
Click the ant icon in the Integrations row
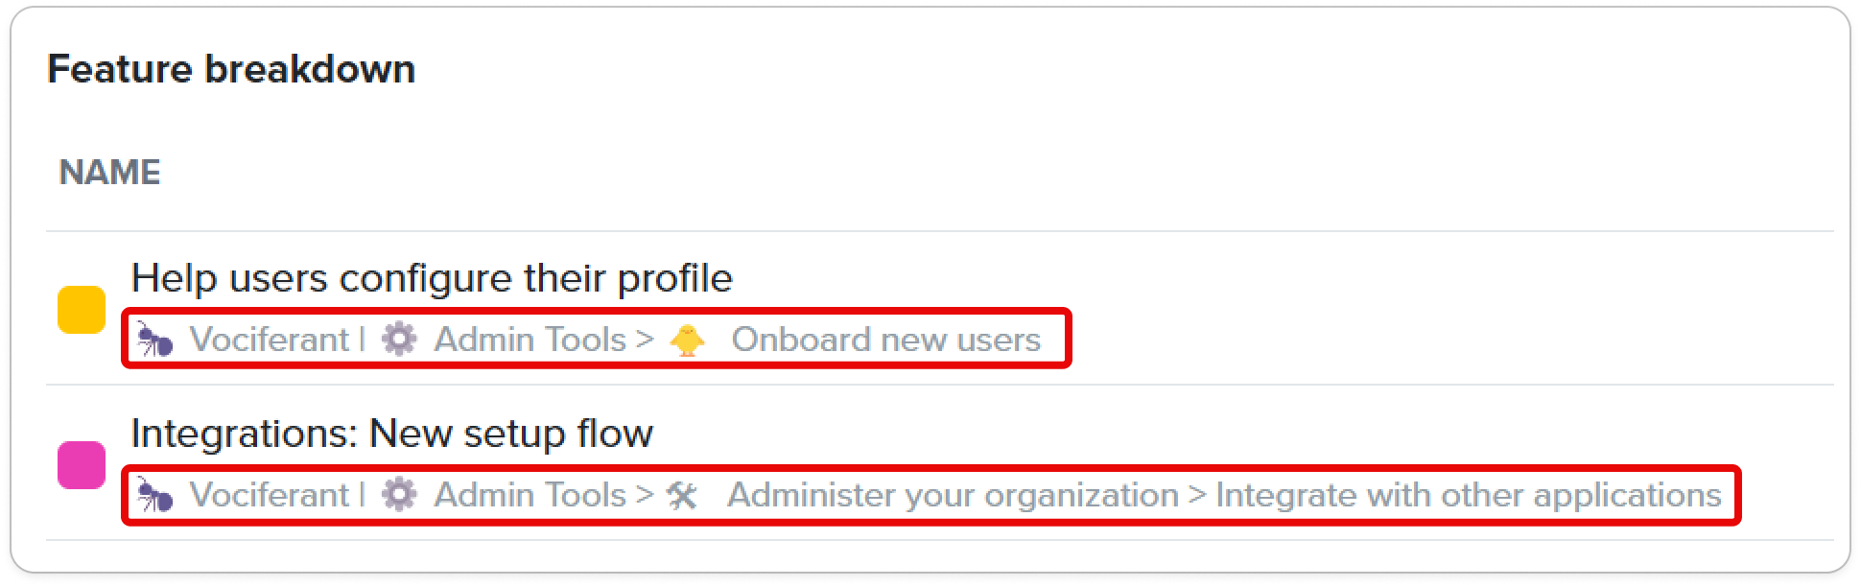click(154, 495)
